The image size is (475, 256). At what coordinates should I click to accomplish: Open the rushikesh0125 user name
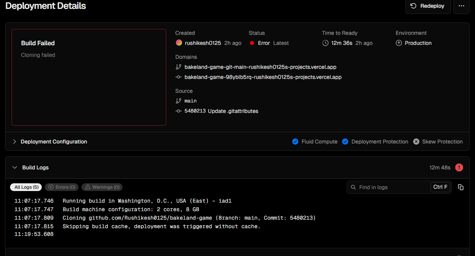coord(203,43)
